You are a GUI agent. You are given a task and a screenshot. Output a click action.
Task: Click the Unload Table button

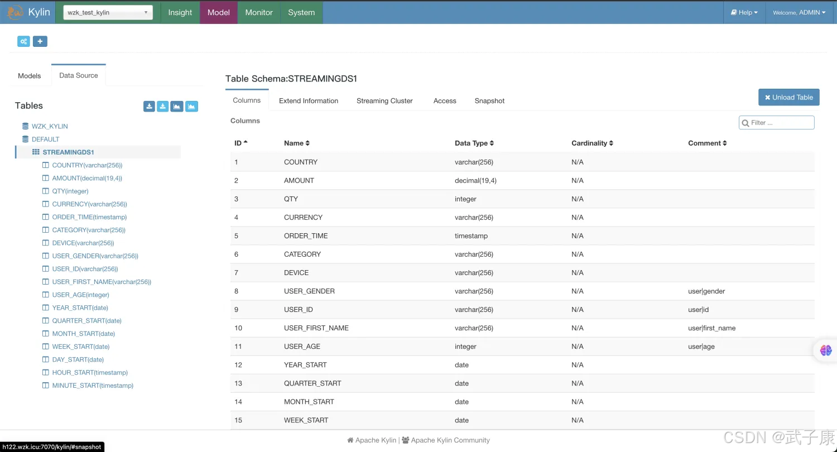(788, 97)
